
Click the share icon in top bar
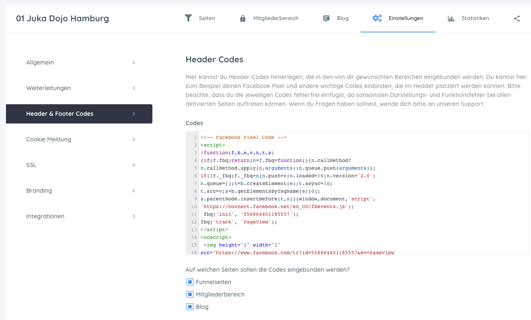pyautogui.click(x=517, y=18)
